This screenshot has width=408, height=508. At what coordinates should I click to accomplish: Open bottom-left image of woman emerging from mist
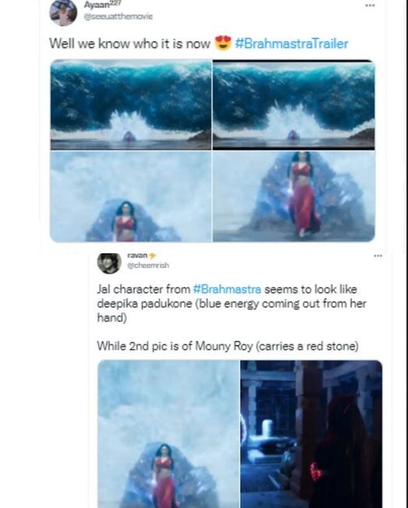(131, 196)
